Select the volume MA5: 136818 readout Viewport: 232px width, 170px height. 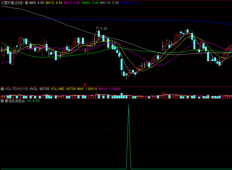(x=87, y=89)
